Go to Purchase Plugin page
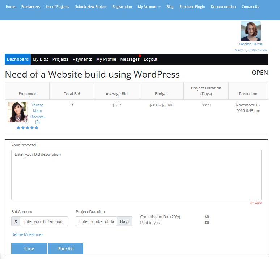 point(192,7)
